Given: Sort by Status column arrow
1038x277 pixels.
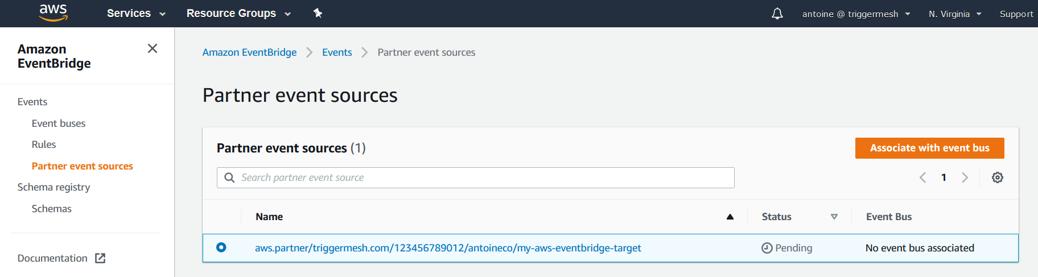Looking at the screenshot, I should [x=834, y=217].
